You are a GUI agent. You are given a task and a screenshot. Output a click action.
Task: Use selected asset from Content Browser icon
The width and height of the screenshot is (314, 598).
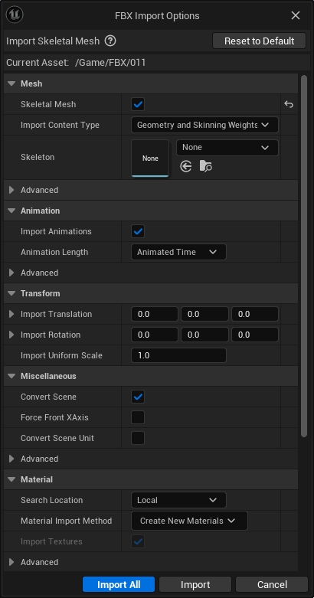[x=186, y=166]
